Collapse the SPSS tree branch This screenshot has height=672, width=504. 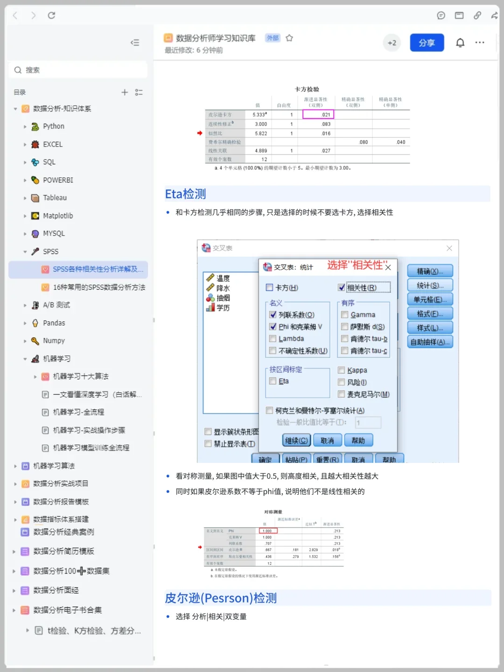[x=25, y=252]
